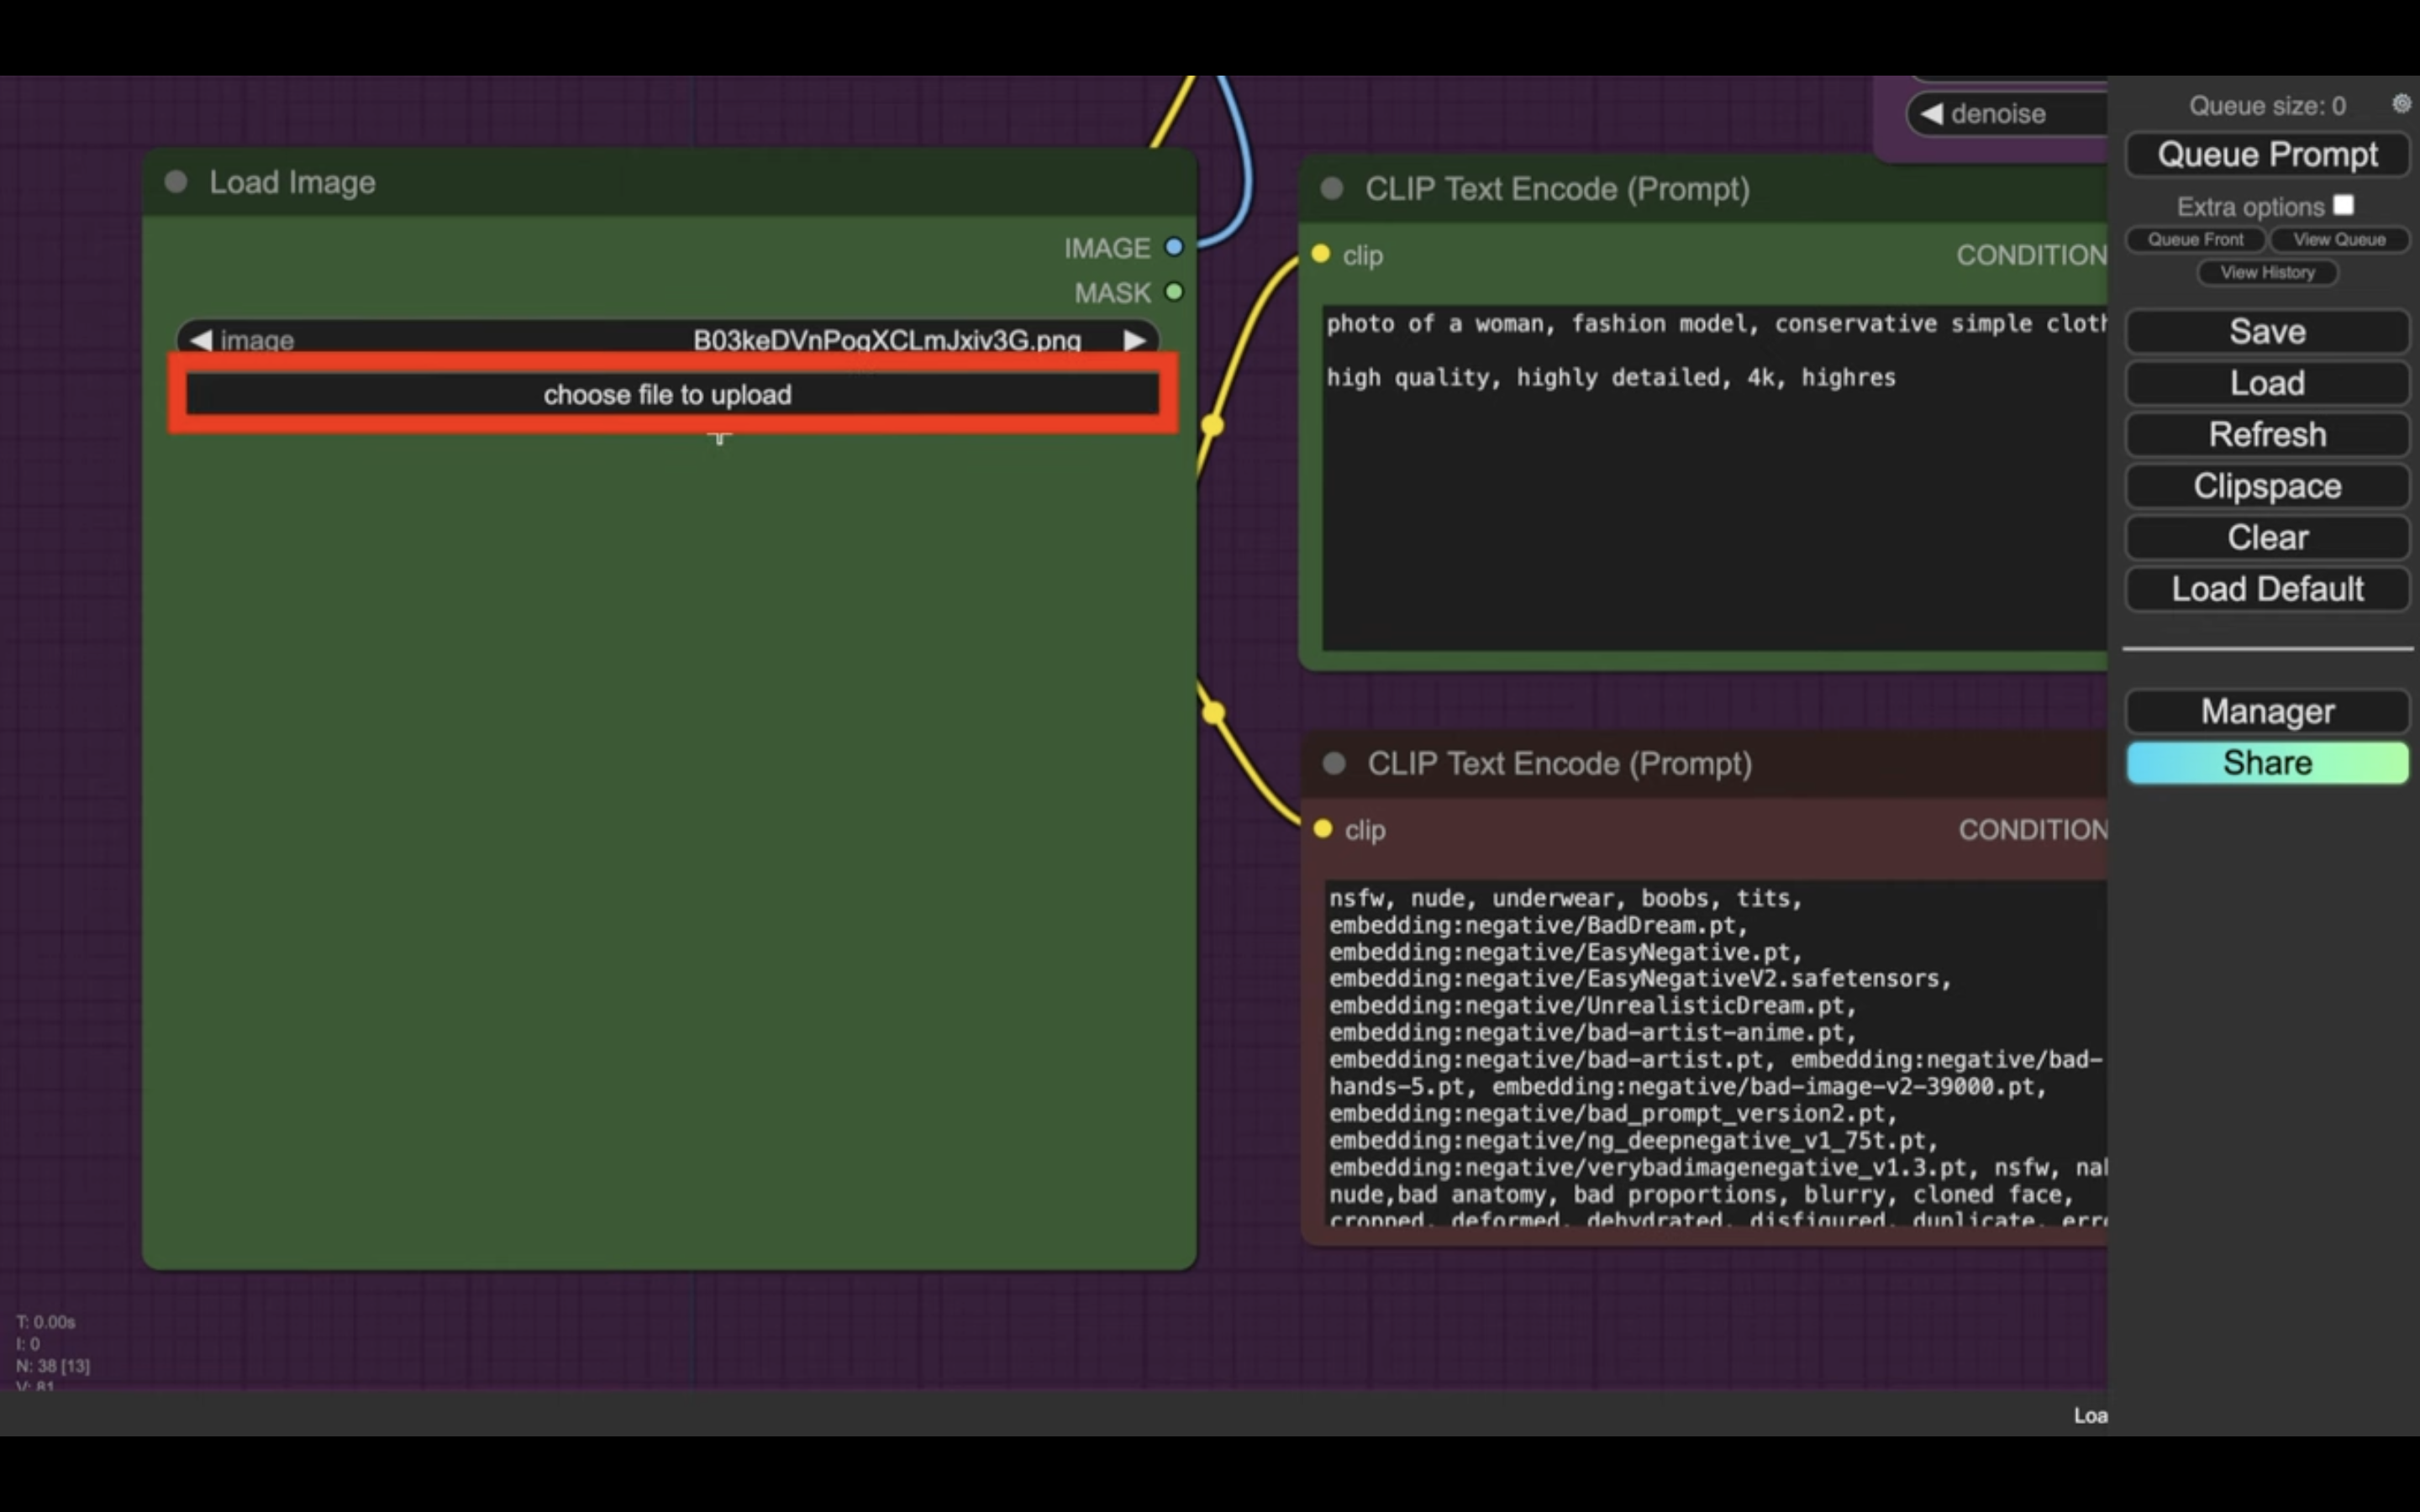The height and width of the screenshot is (1512, 2420).
Task: Click the CONDITIONING output label on green node
Action: coord(2031,255)
